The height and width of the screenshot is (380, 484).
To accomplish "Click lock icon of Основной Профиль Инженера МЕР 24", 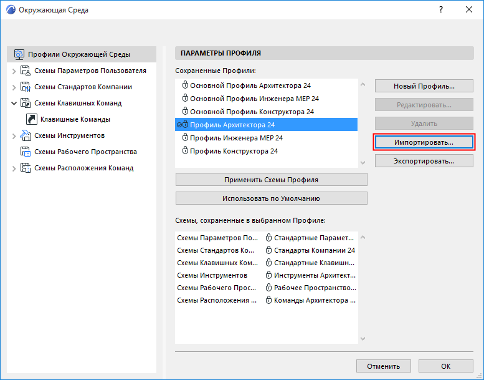I will coord(185,99).
